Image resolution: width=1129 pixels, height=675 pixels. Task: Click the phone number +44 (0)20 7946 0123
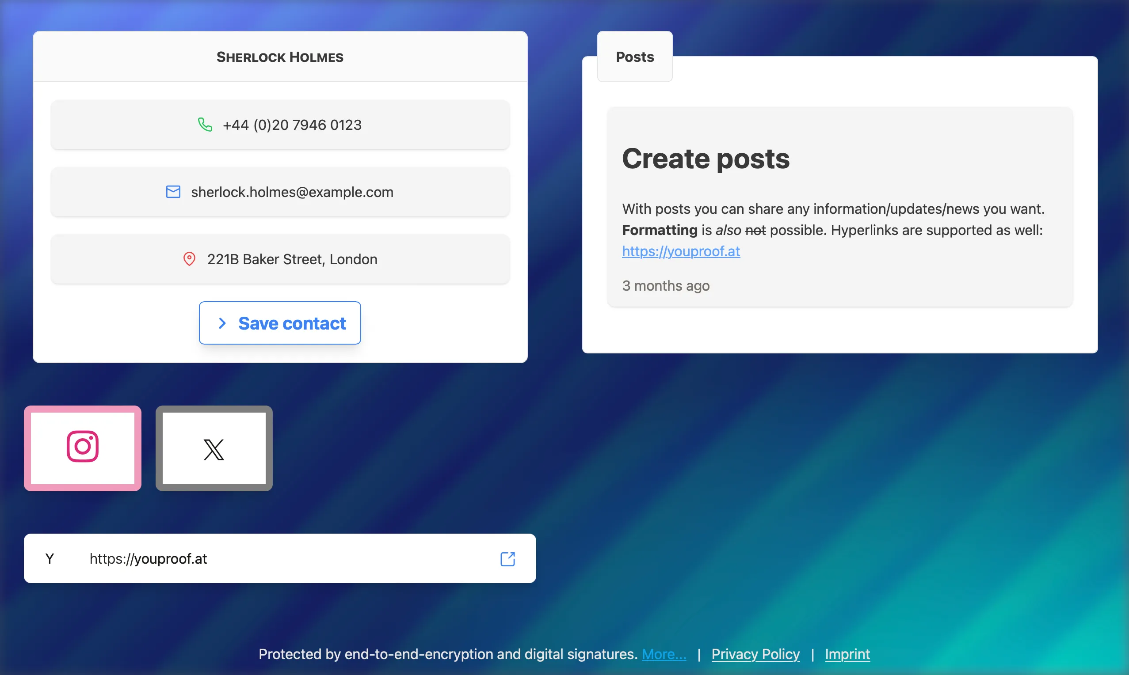[292, 125]
